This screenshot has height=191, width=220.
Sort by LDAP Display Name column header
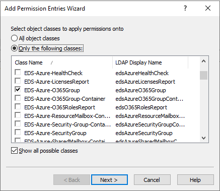[x=151, y=62]
